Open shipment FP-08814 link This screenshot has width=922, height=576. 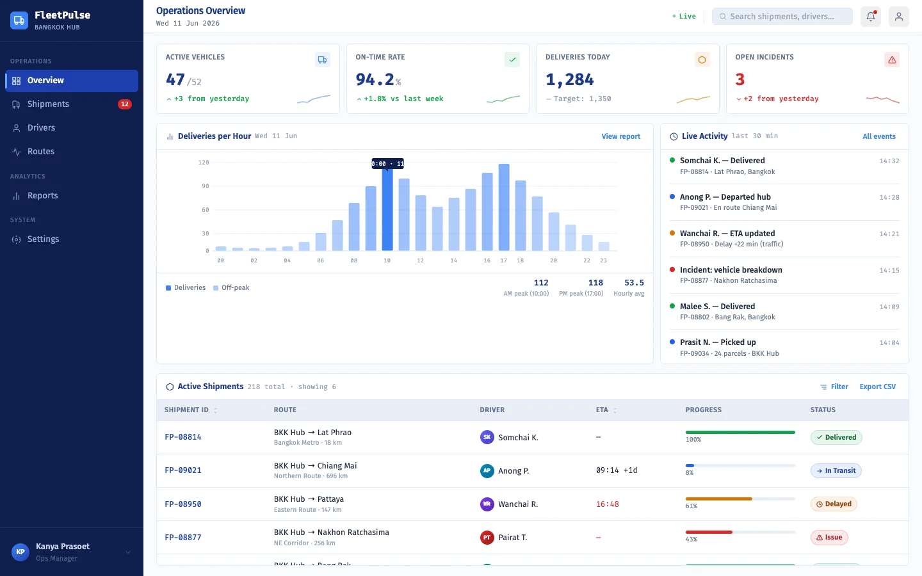point(183,437)
